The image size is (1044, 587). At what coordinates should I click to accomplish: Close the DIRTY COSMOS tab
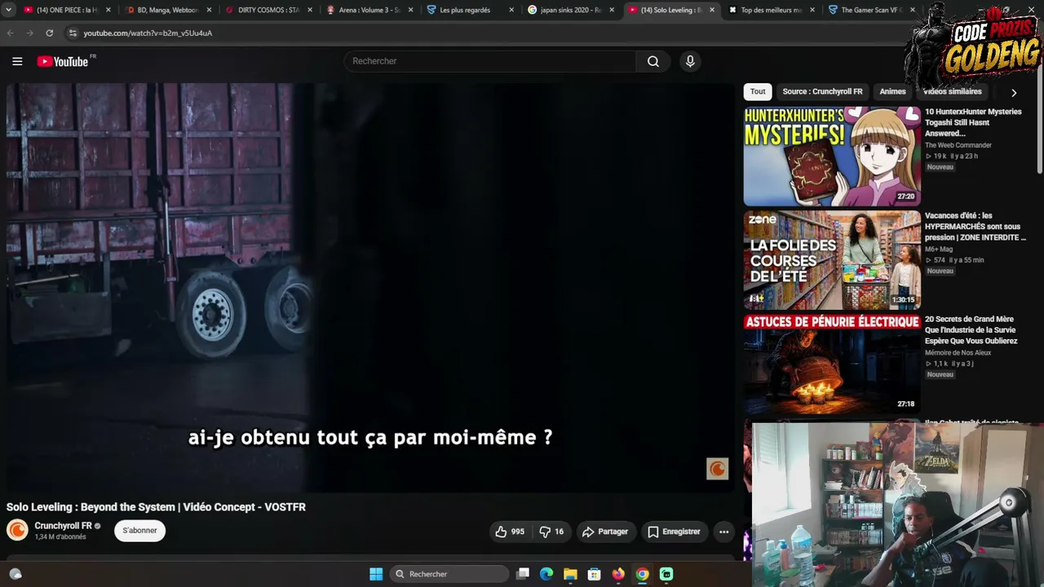309,10
